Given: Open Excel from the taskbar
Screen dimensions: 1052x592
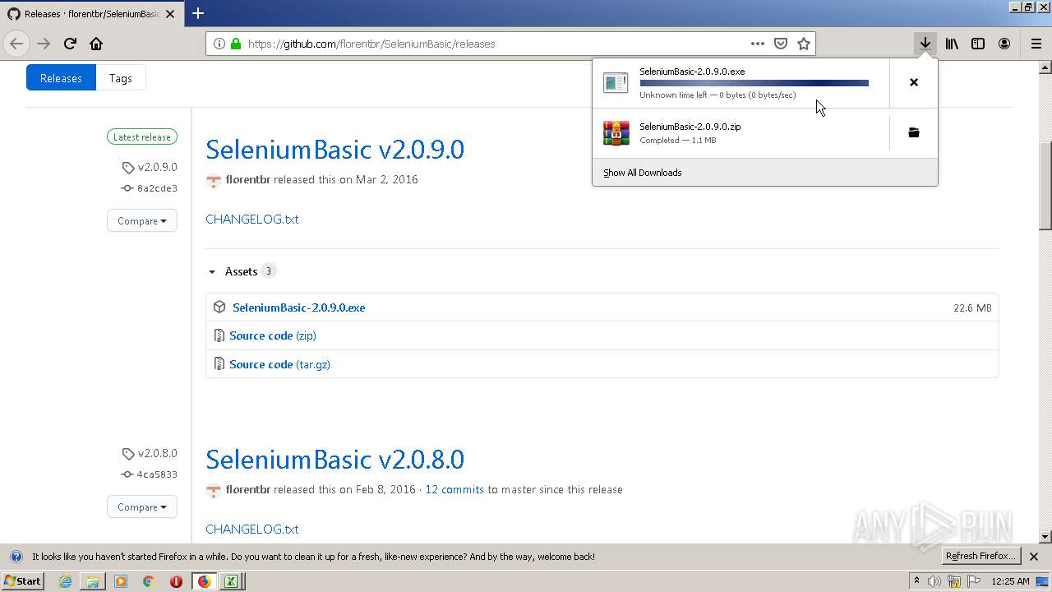Looking at the screenshot, I should [x=232, y=581].
